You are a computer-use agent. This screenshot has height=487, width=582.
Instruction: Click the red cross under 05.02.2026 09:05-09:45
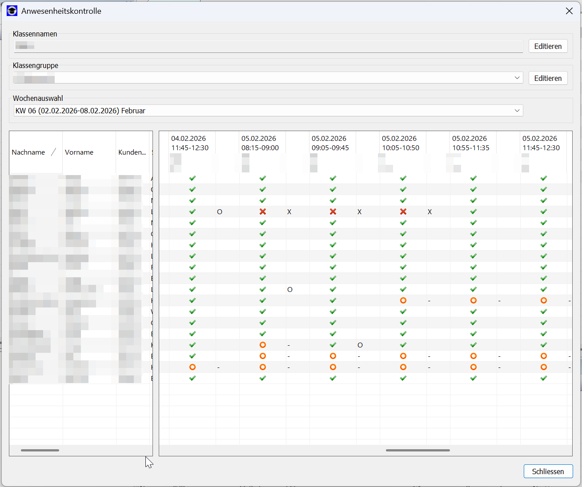[333, 212]
